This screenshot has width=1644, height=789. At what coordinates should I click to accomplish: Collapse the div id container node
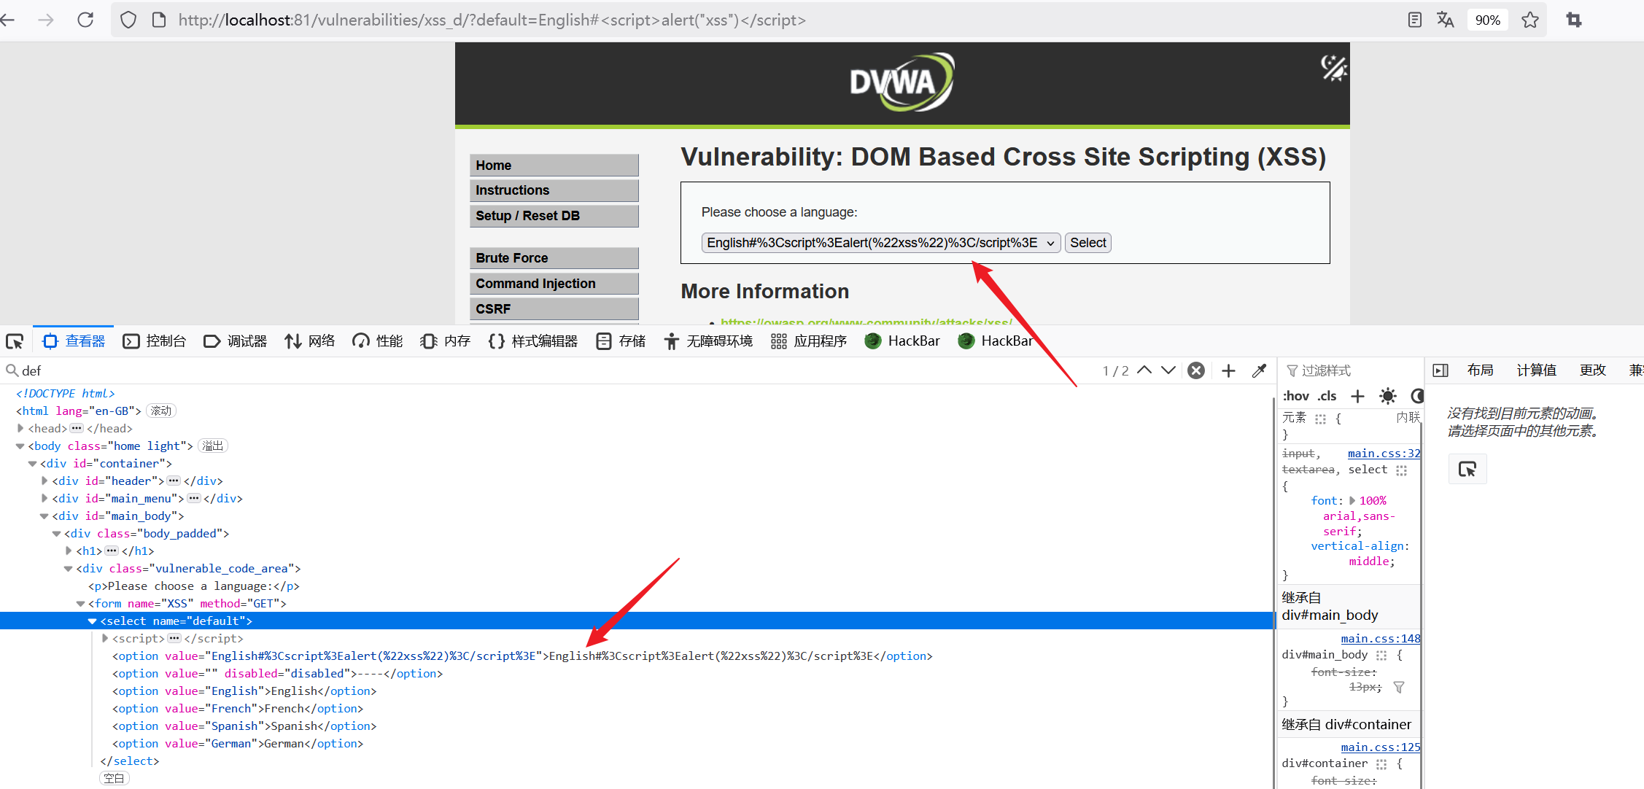tap(32, 464)
